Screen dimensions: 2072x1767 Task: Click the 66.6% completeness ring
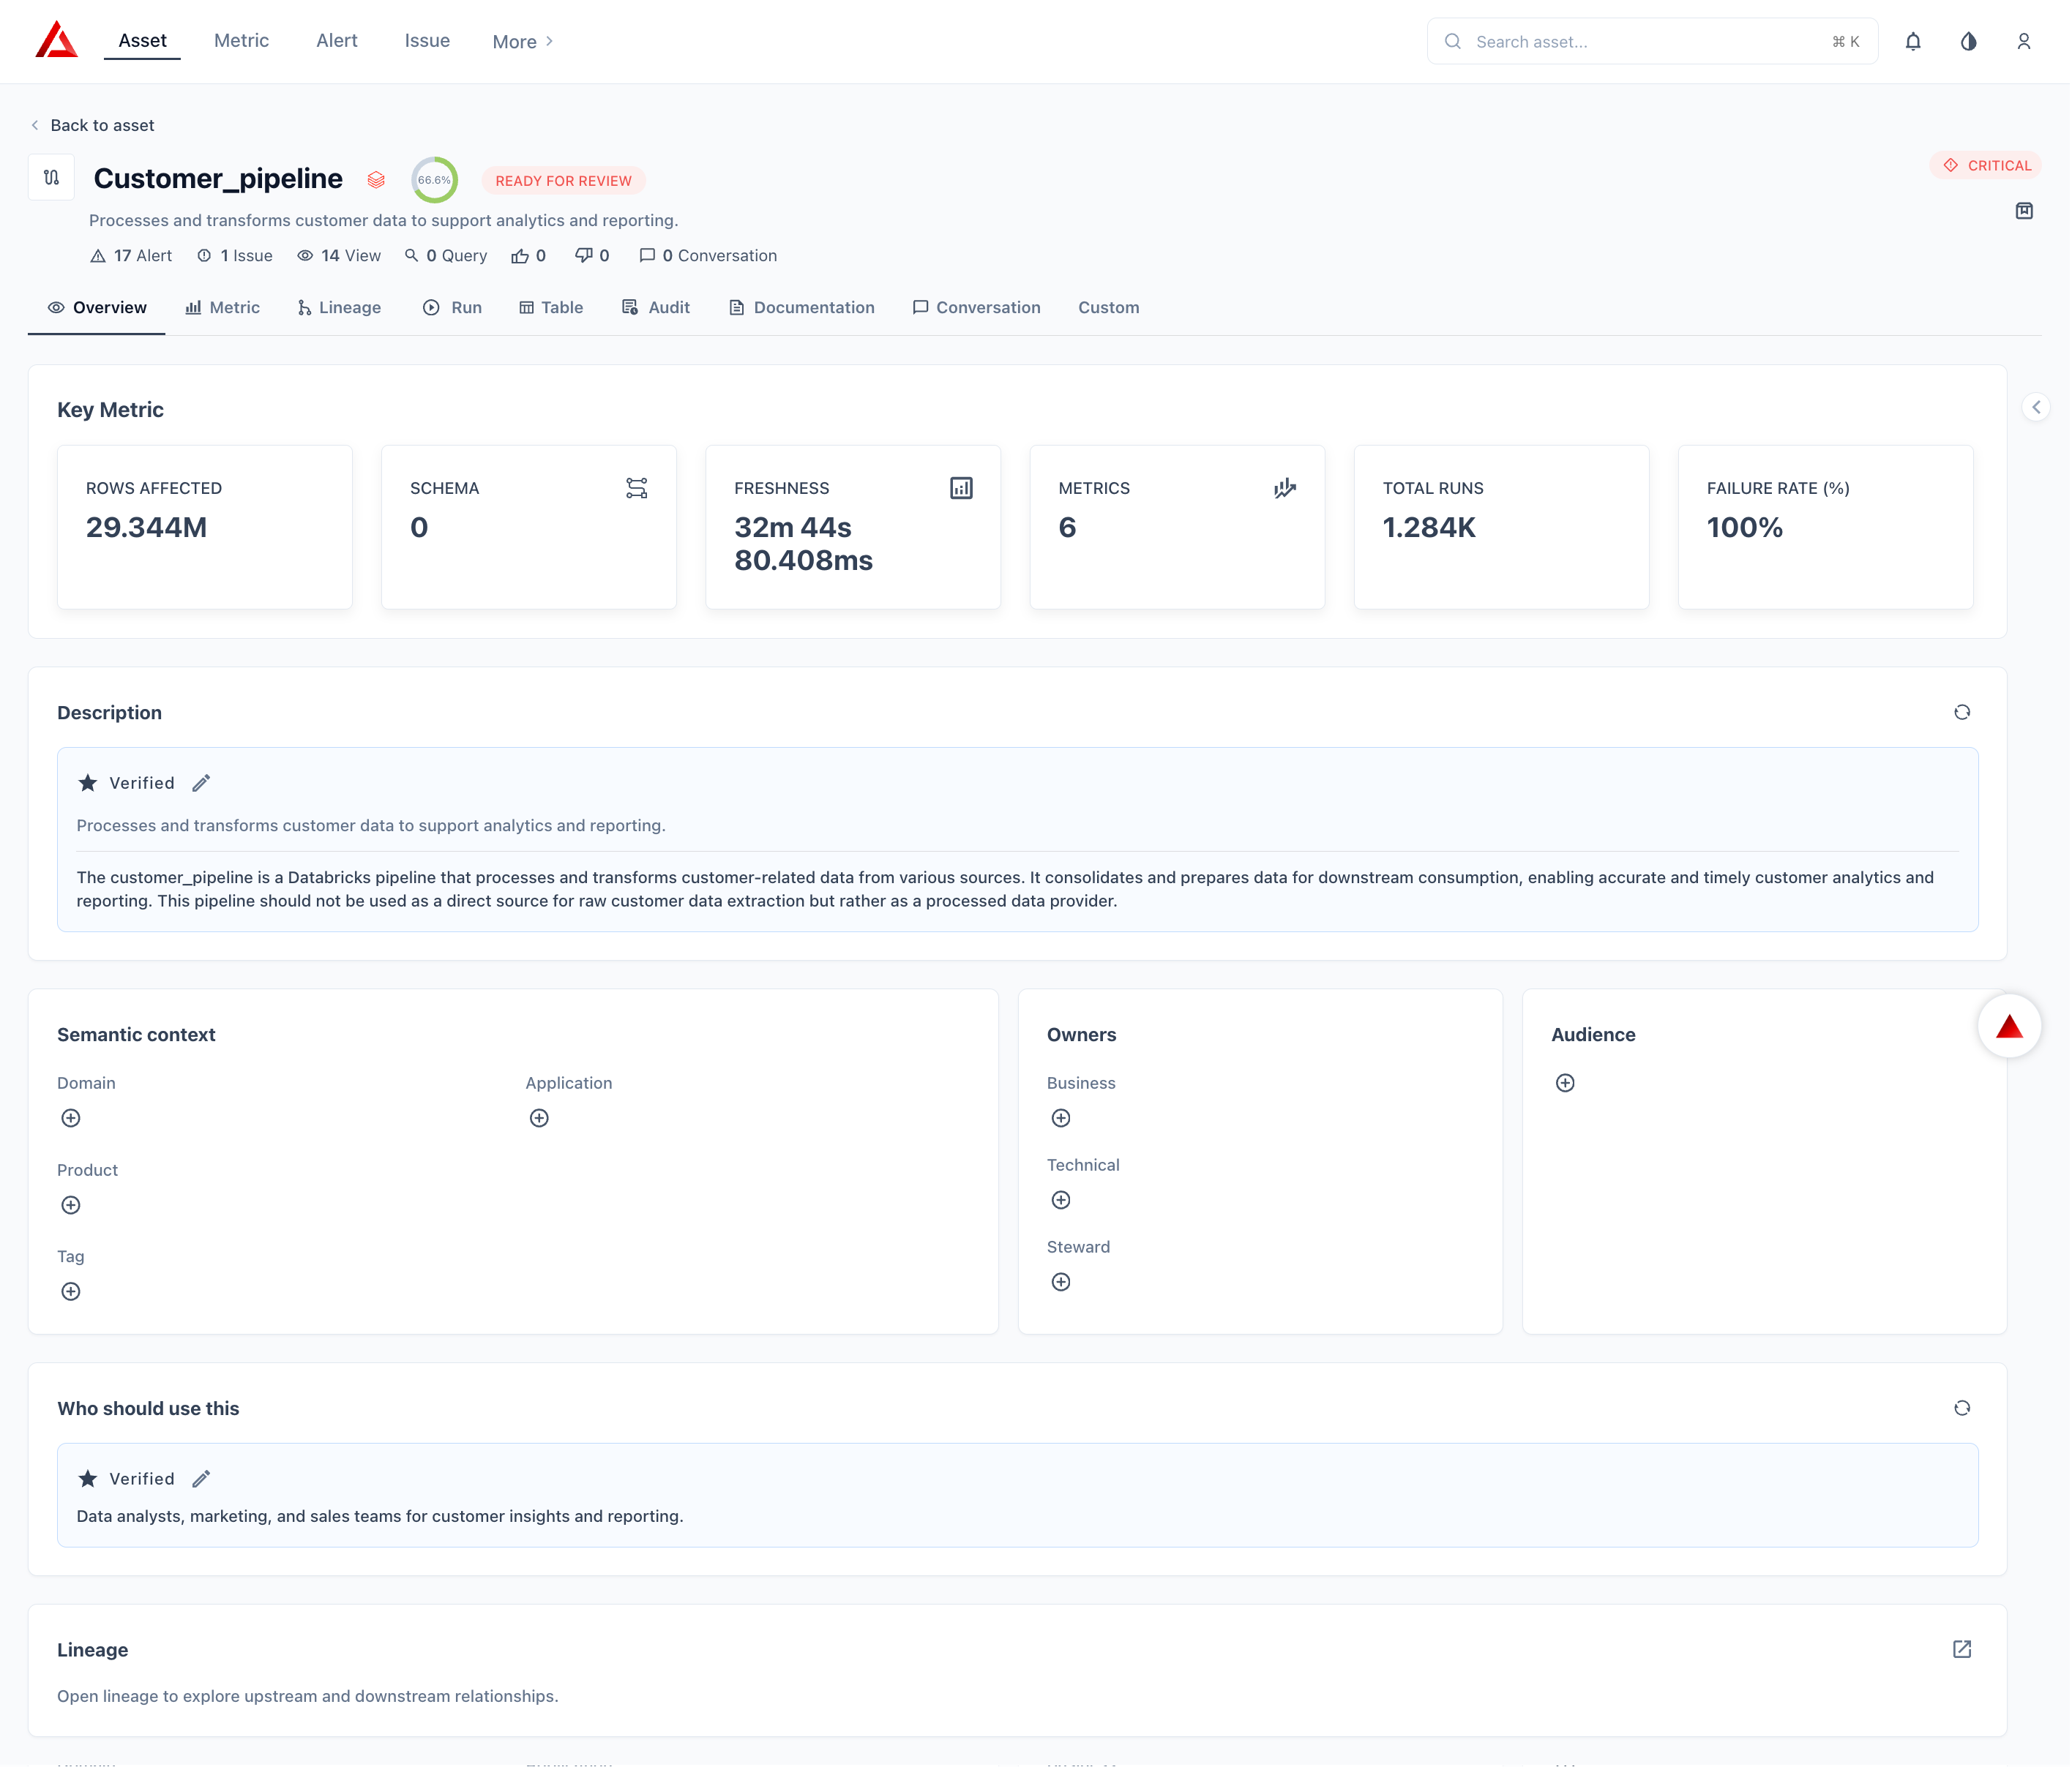click(434, 180)
